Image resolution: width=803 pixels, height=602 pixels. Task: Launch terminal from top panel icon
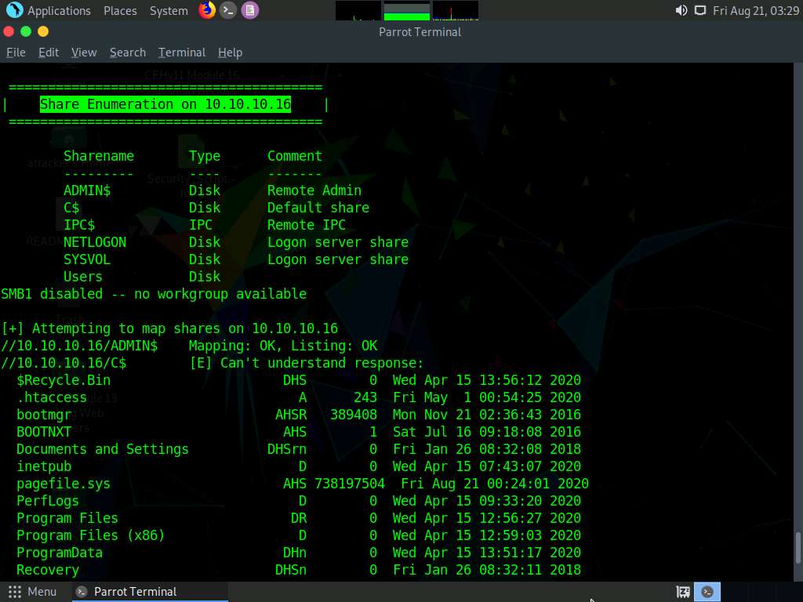[x=228, y=10]
